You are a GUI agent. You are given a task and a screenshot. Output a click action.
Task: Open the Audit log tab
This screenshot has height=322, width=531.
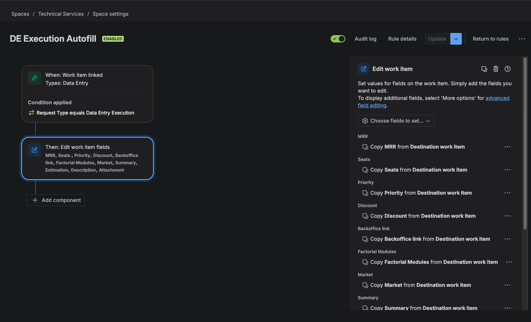tap(365, 39)
